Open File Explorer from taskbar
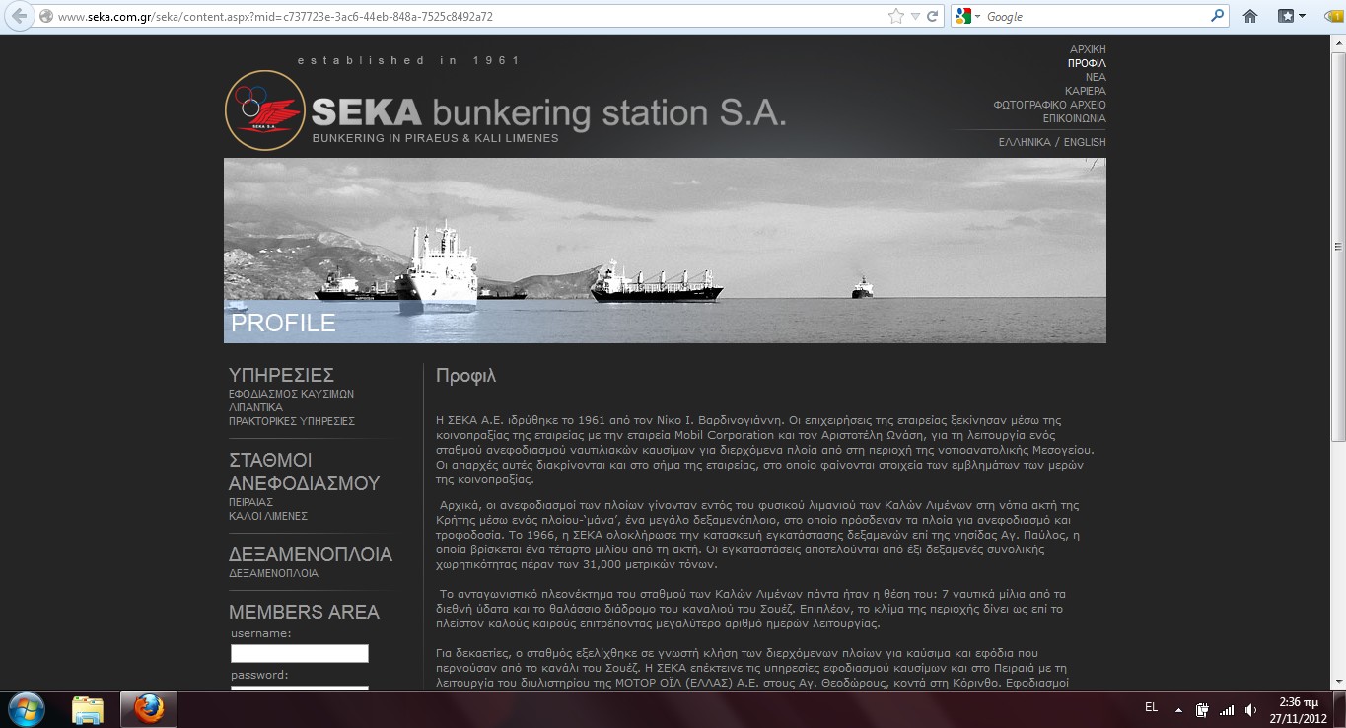This screenshot has width=1346, height=728. pyautogui.click(x=88, y=709)
